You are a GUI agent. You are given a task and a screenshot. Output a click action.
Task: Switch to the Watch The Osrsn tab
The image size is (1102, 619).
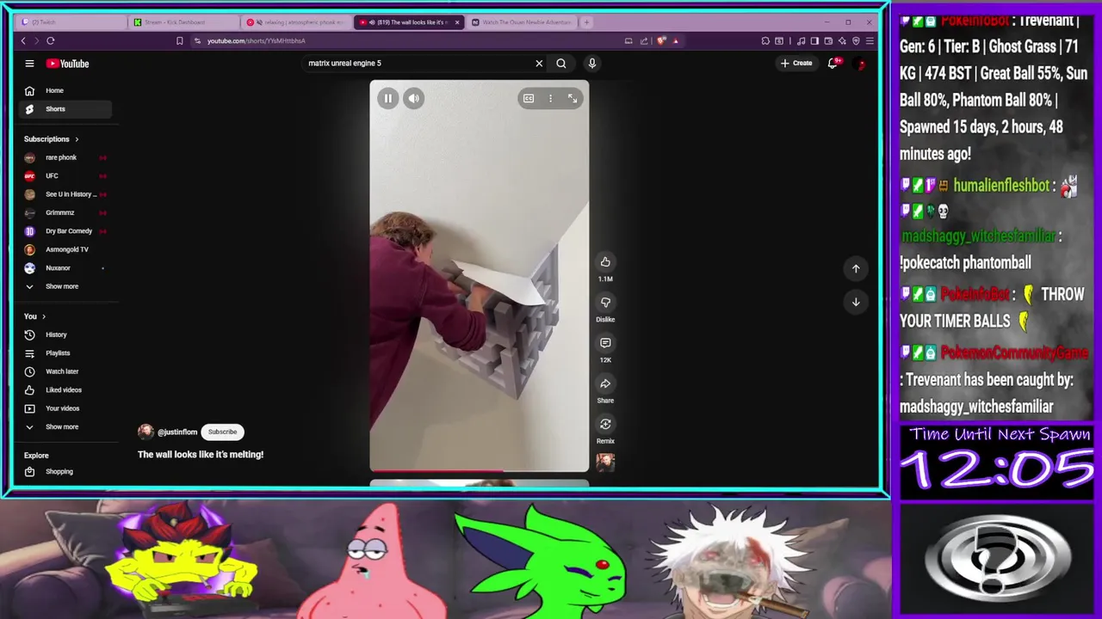tap(521, 22)
